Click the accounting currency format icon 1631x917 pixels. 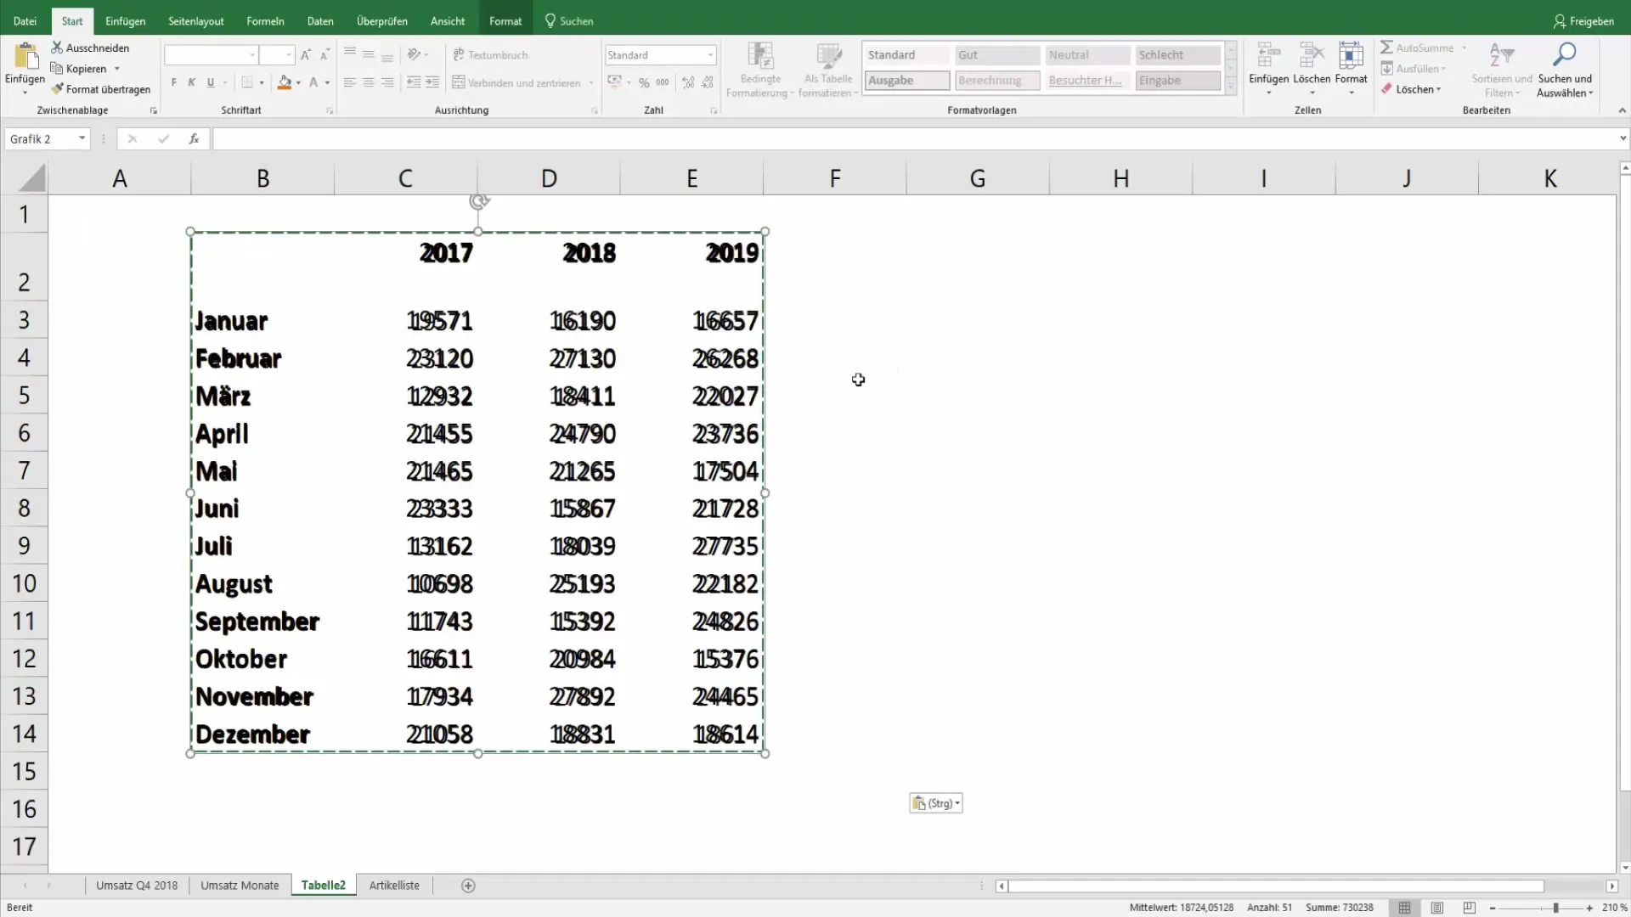tap(615, 82)
